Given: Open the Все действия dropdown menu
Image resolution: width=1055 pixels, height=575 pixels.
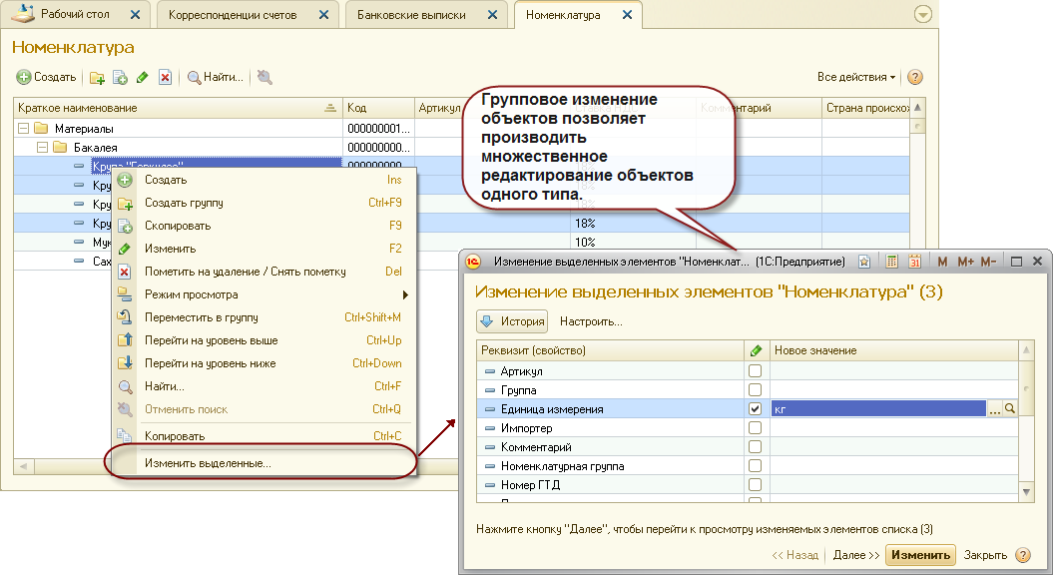Looking at the screenshot, I should 855,77.
